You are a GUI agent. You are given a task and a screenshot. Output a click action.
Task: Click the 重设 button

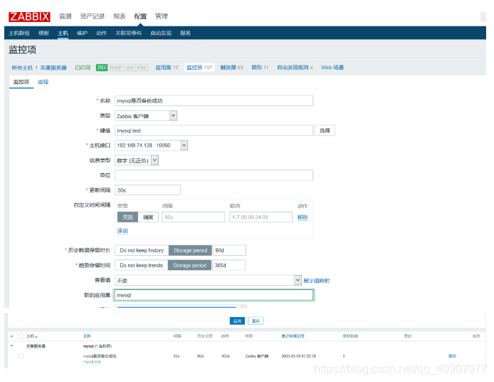(x=256, y=321)
